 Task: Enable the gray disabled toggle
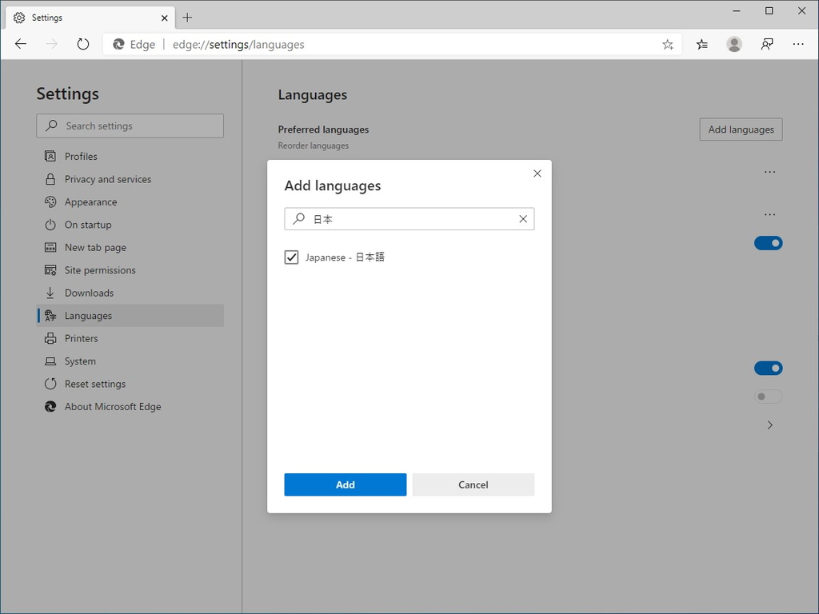point(767,396)
